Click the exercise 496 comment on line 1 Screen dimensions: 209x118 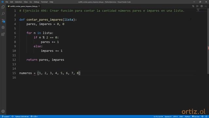tap(102, 11)
